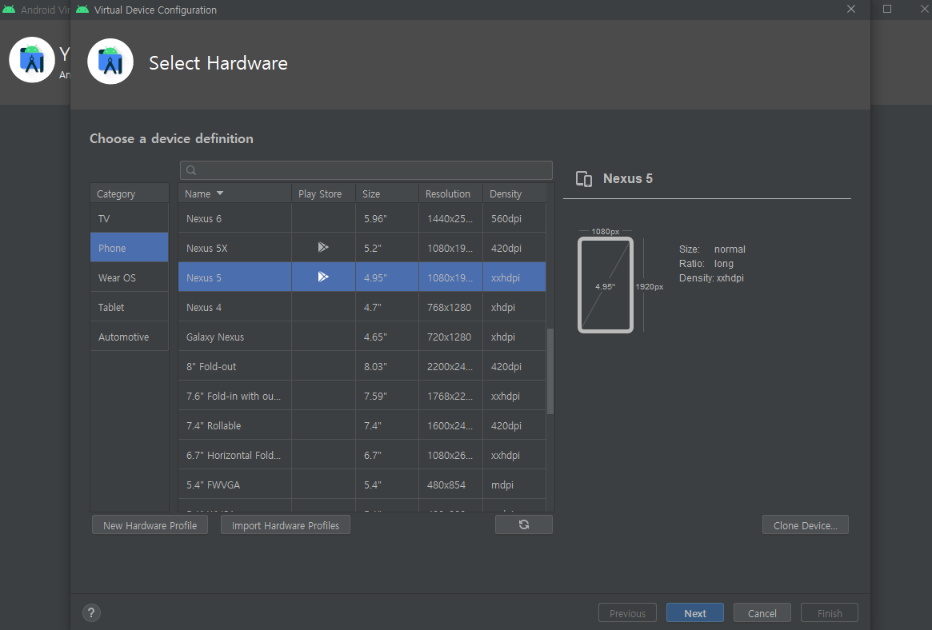932x630 pixels.
Task: Select the 7.4" Rollable device
Action: (362, 425)
